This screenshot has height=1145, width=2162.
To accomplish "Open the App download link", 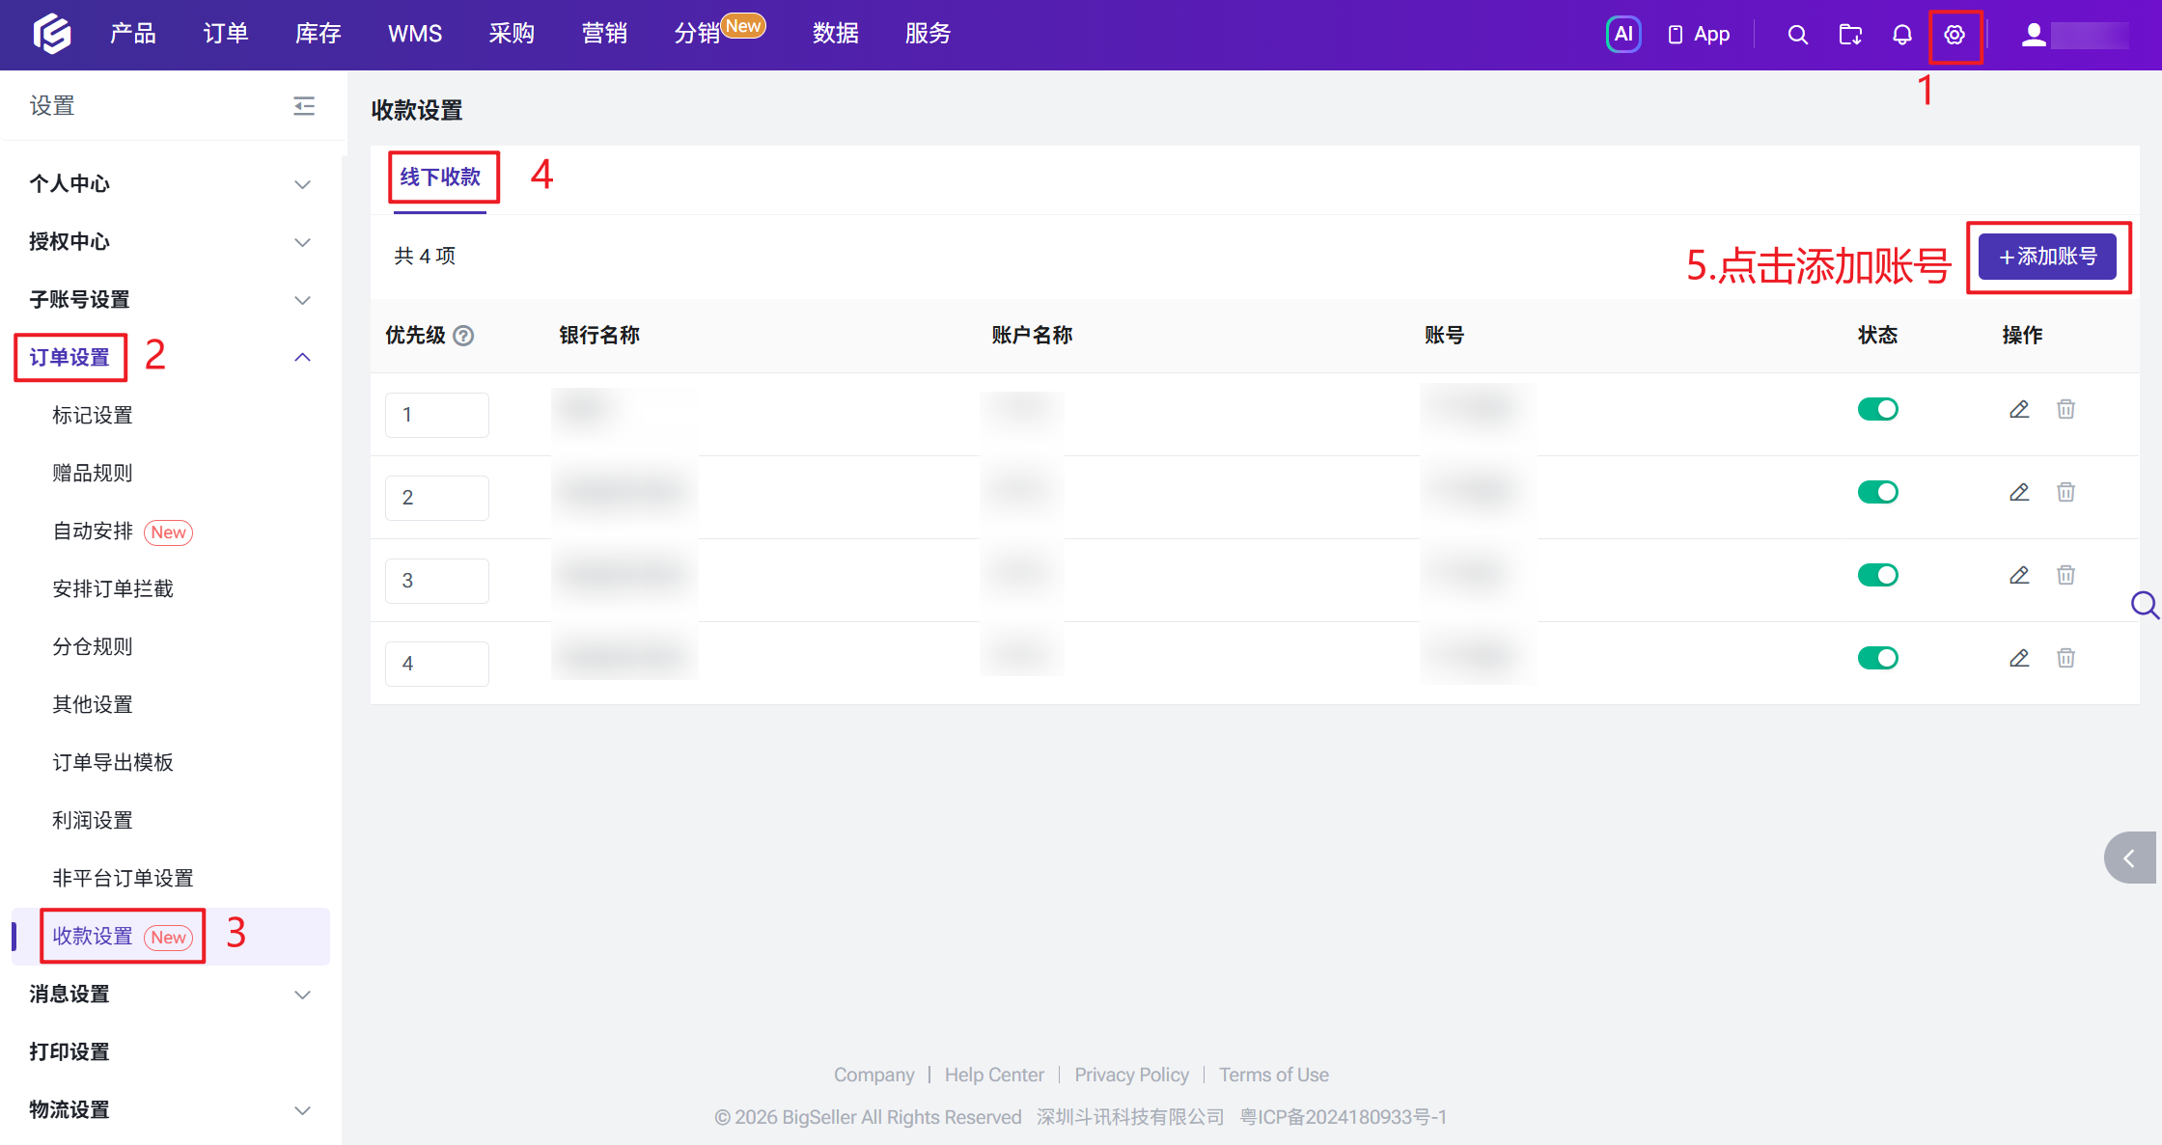I will (x=1699, y=35).
